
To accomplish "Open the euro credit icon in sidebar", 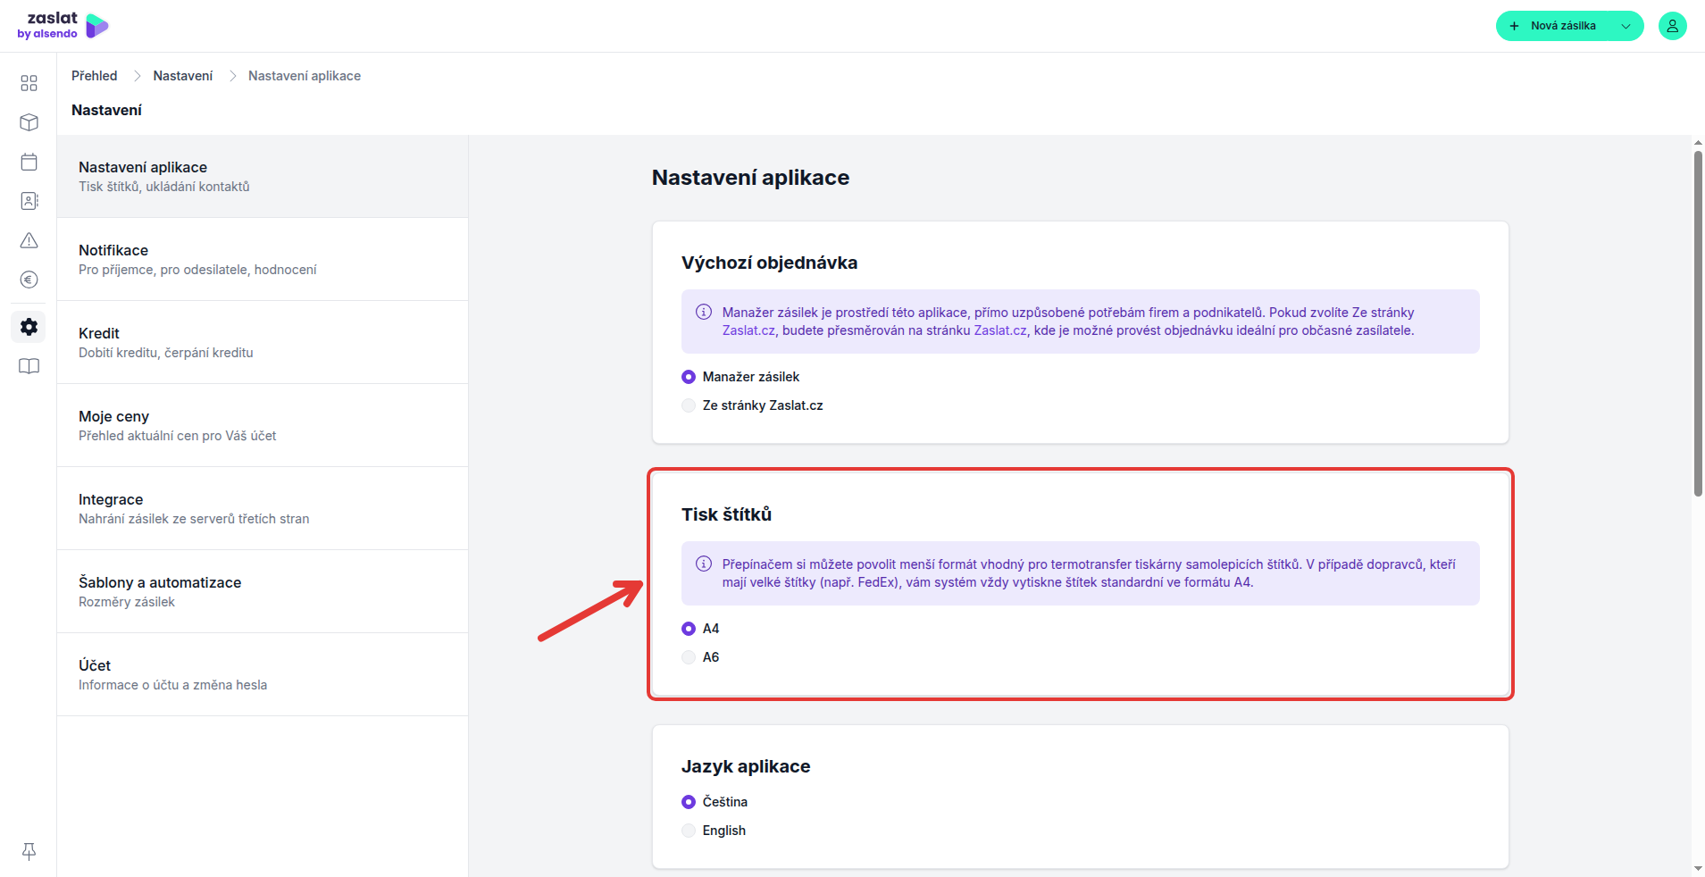I will click(x=29, y=280).
